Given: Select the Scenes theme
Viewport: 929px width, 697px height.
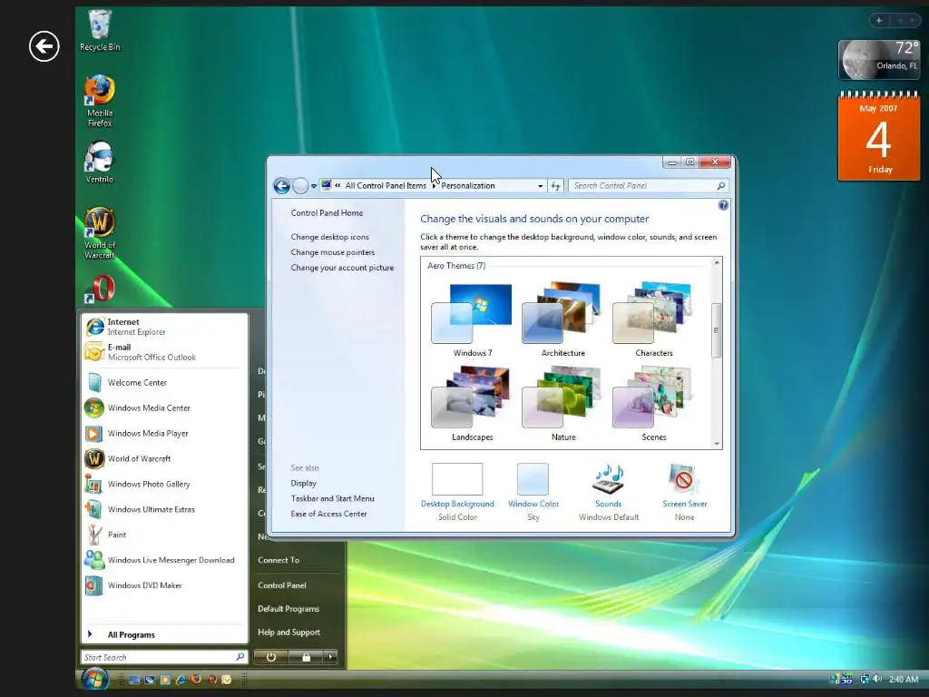Looking at the screenshot, I should tap(653, 404).
